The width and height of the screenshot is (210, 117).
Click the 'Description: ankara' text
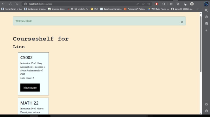click(30, 112)
